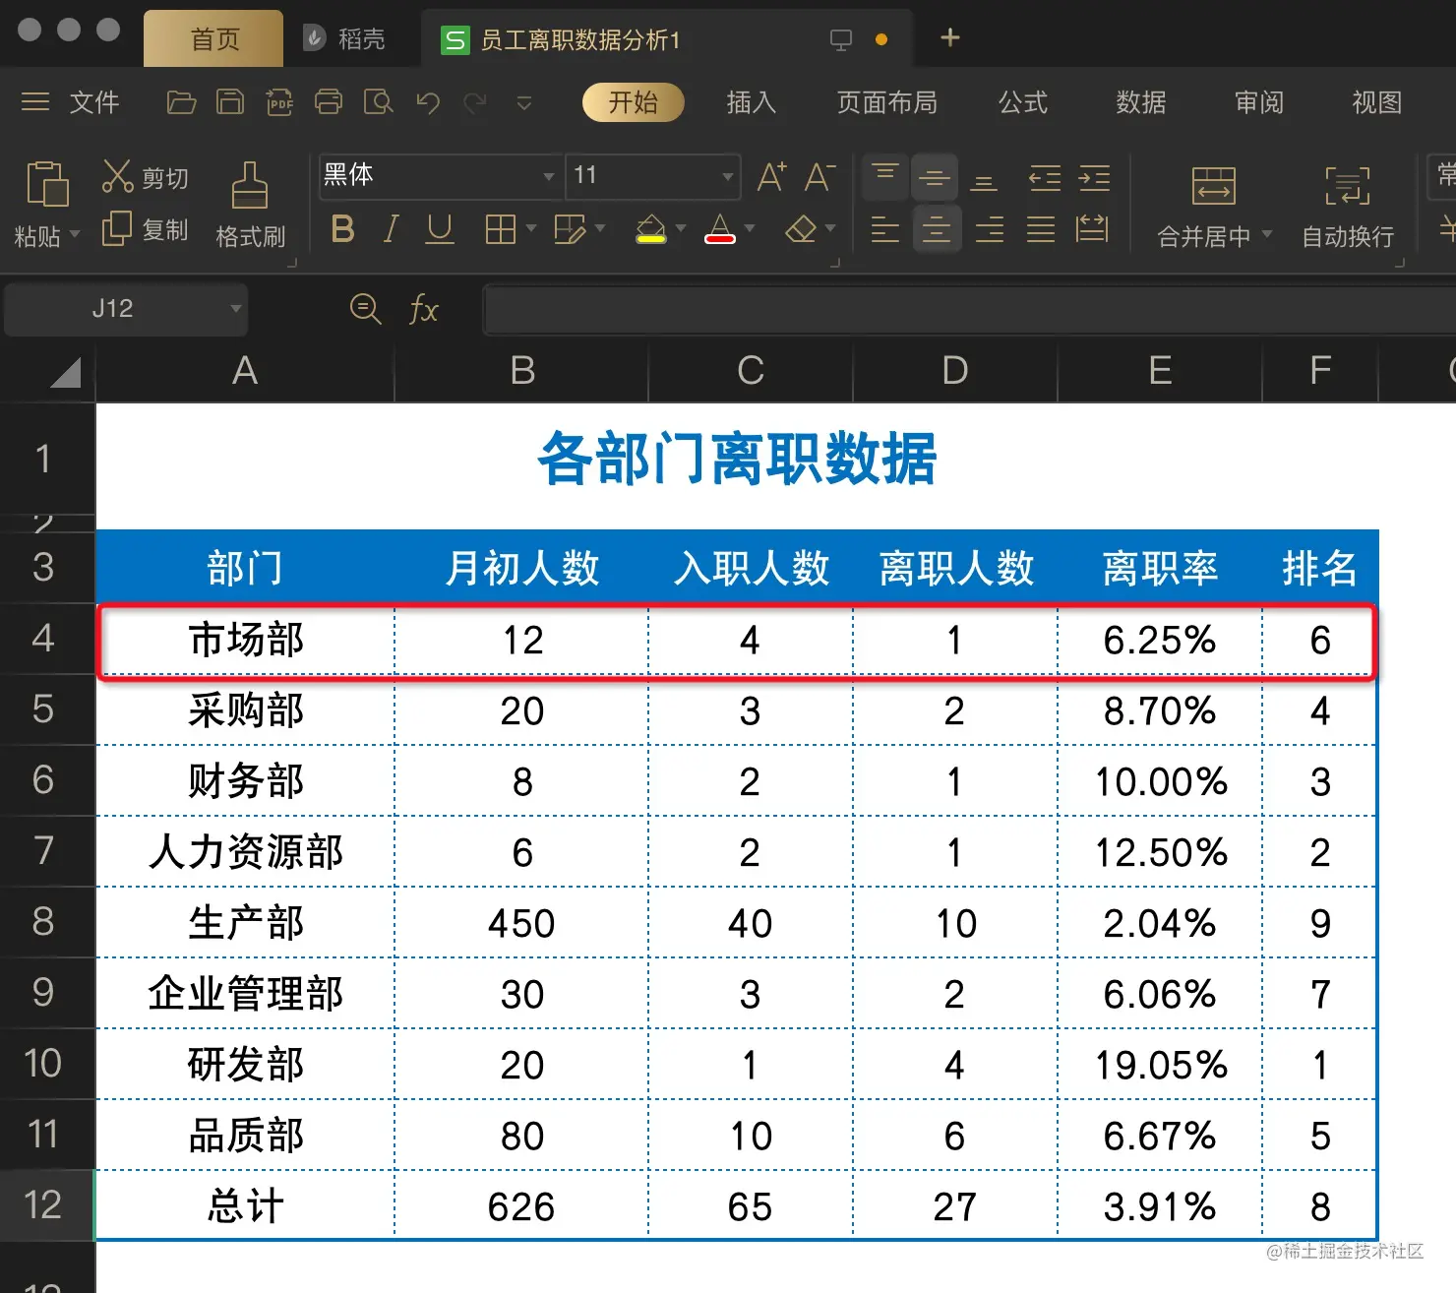Switch to the 数据 ribbon tab

coord(1141,102)
